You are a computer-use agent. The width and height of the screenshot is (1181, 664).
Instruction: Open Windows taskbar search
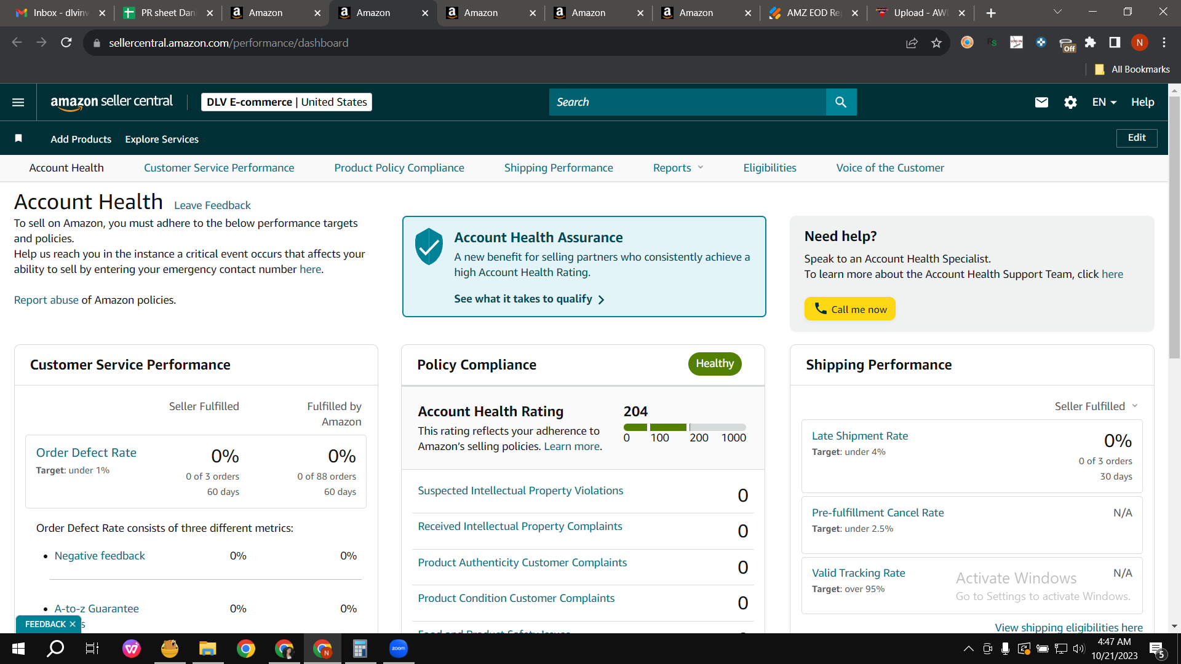click(x=56, y=649)
